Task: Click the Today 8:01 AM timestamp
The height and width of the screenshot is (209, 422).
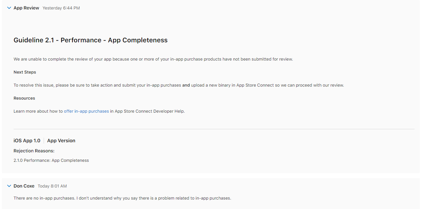Action: point(52,186)
